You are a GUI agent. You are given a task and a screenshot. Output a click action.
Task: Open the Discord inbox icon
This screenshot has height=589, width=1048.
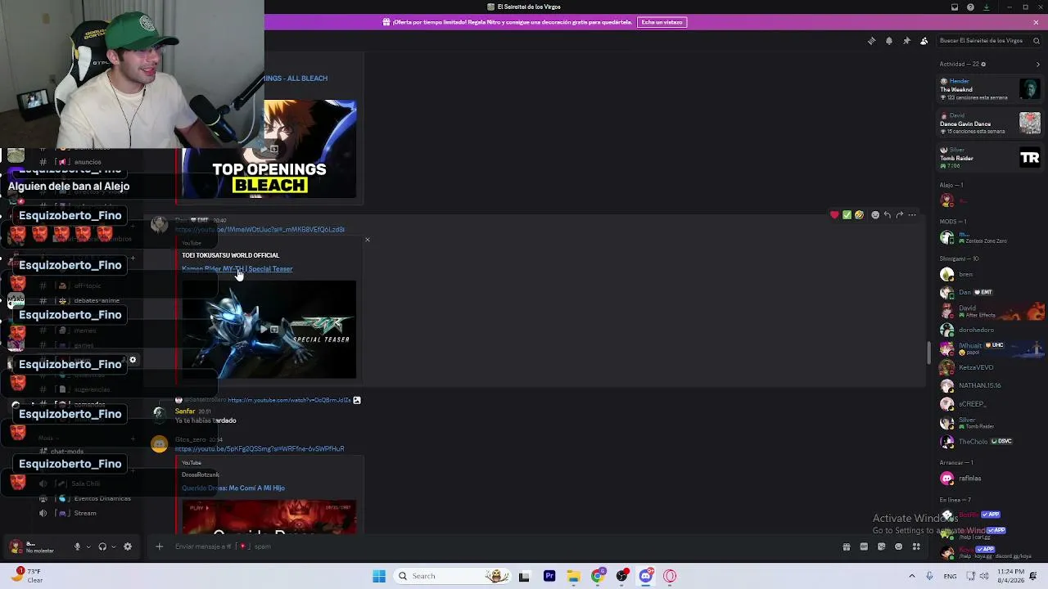click(x=955, y=7)
